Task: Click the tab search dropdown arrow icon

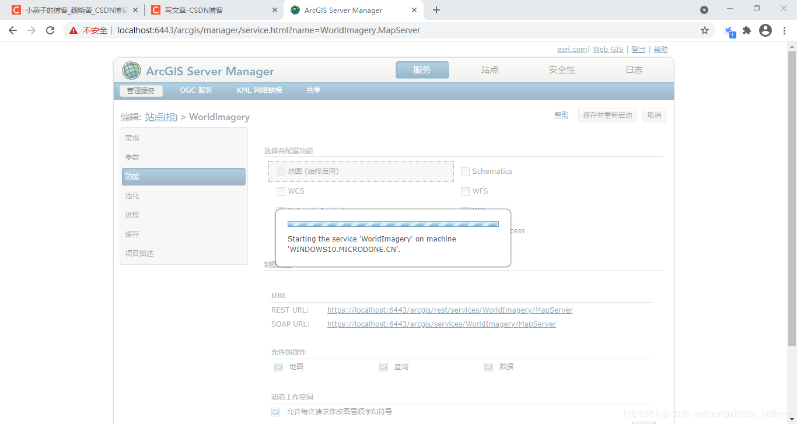Action: click(x=704, y=10)
